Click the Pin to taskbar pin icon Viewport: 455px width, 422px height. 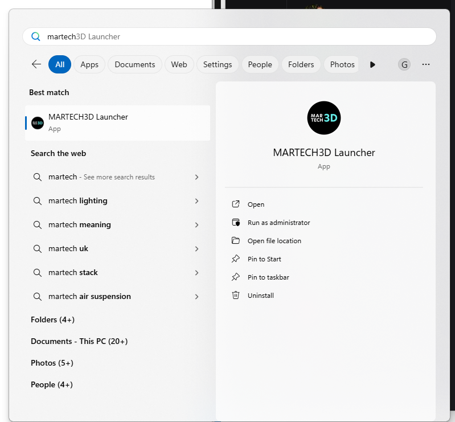[x=236, y=277]
